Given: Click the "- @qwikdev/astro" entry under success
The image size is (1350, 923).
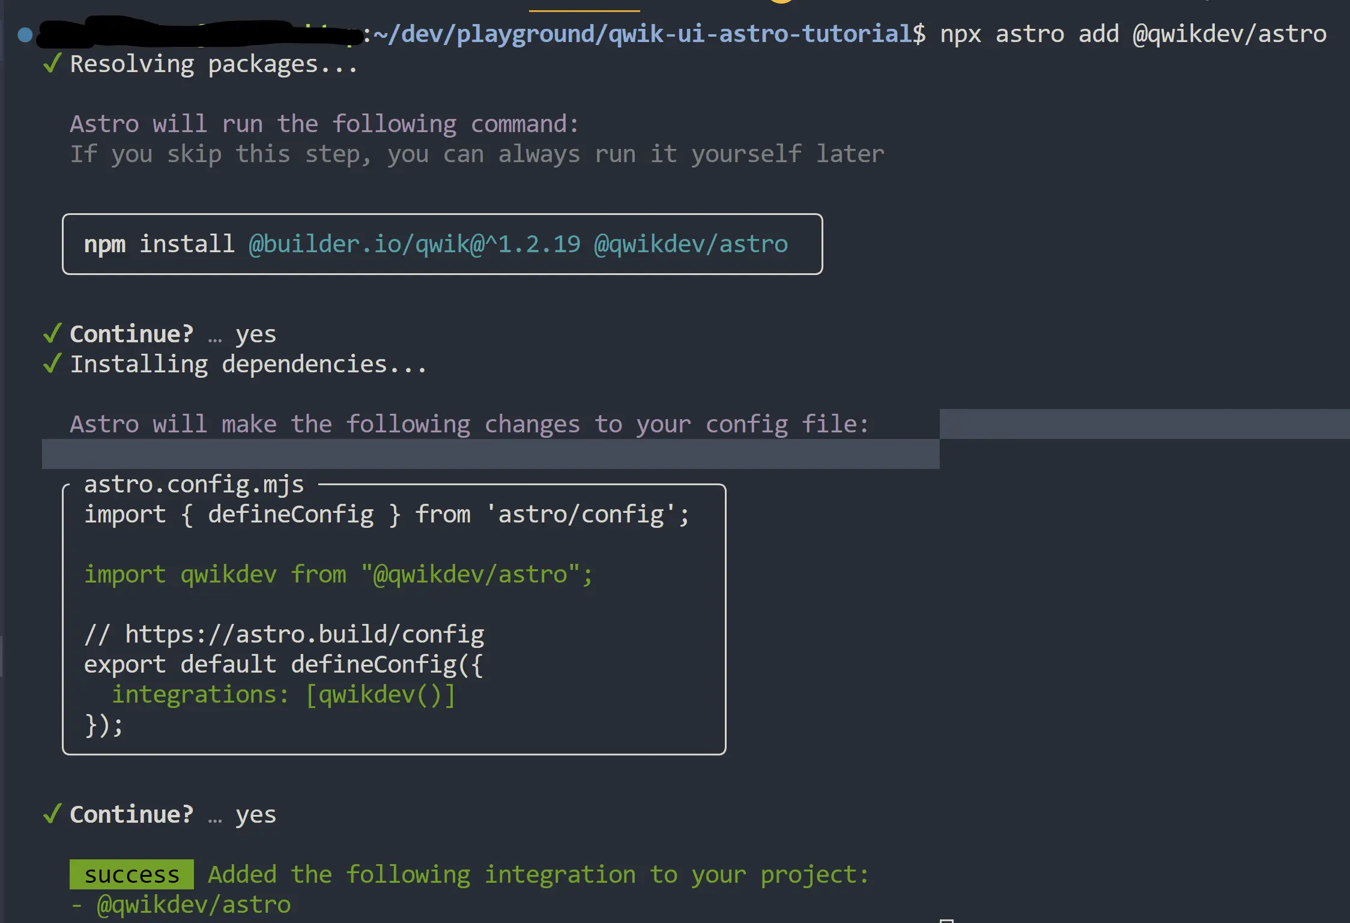Looking at the screenshot, I should coord(181,904).
